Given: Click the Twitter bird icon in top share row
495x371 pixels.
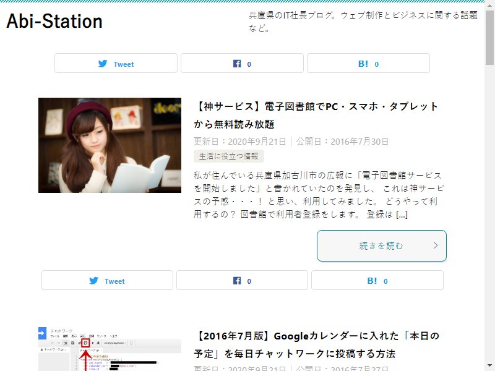Looking at the screenshot, I should point(103,64).
